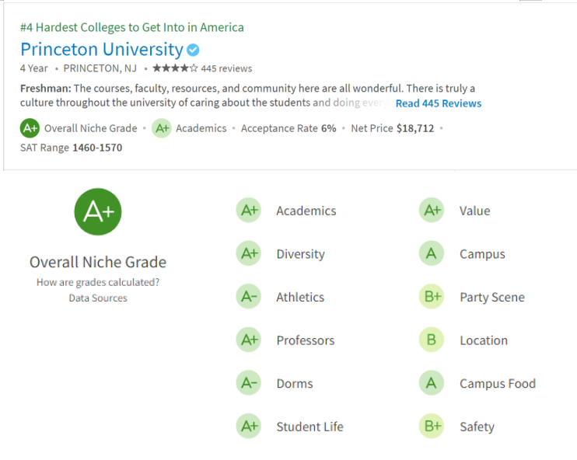This screenshot has height=460, width=577.
Task: Click the star rating in the header
Action: tap(175, 68)
